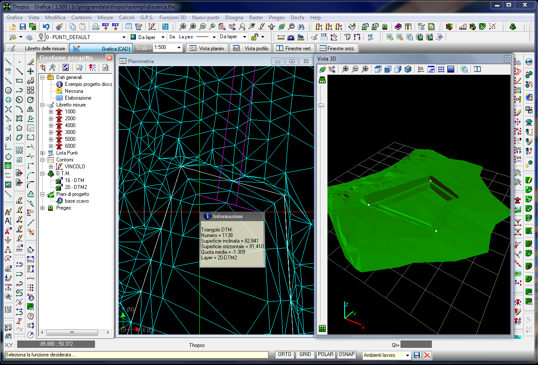Open the Contorni menu
Screen dimensions: 538x365
pos(81,18)
